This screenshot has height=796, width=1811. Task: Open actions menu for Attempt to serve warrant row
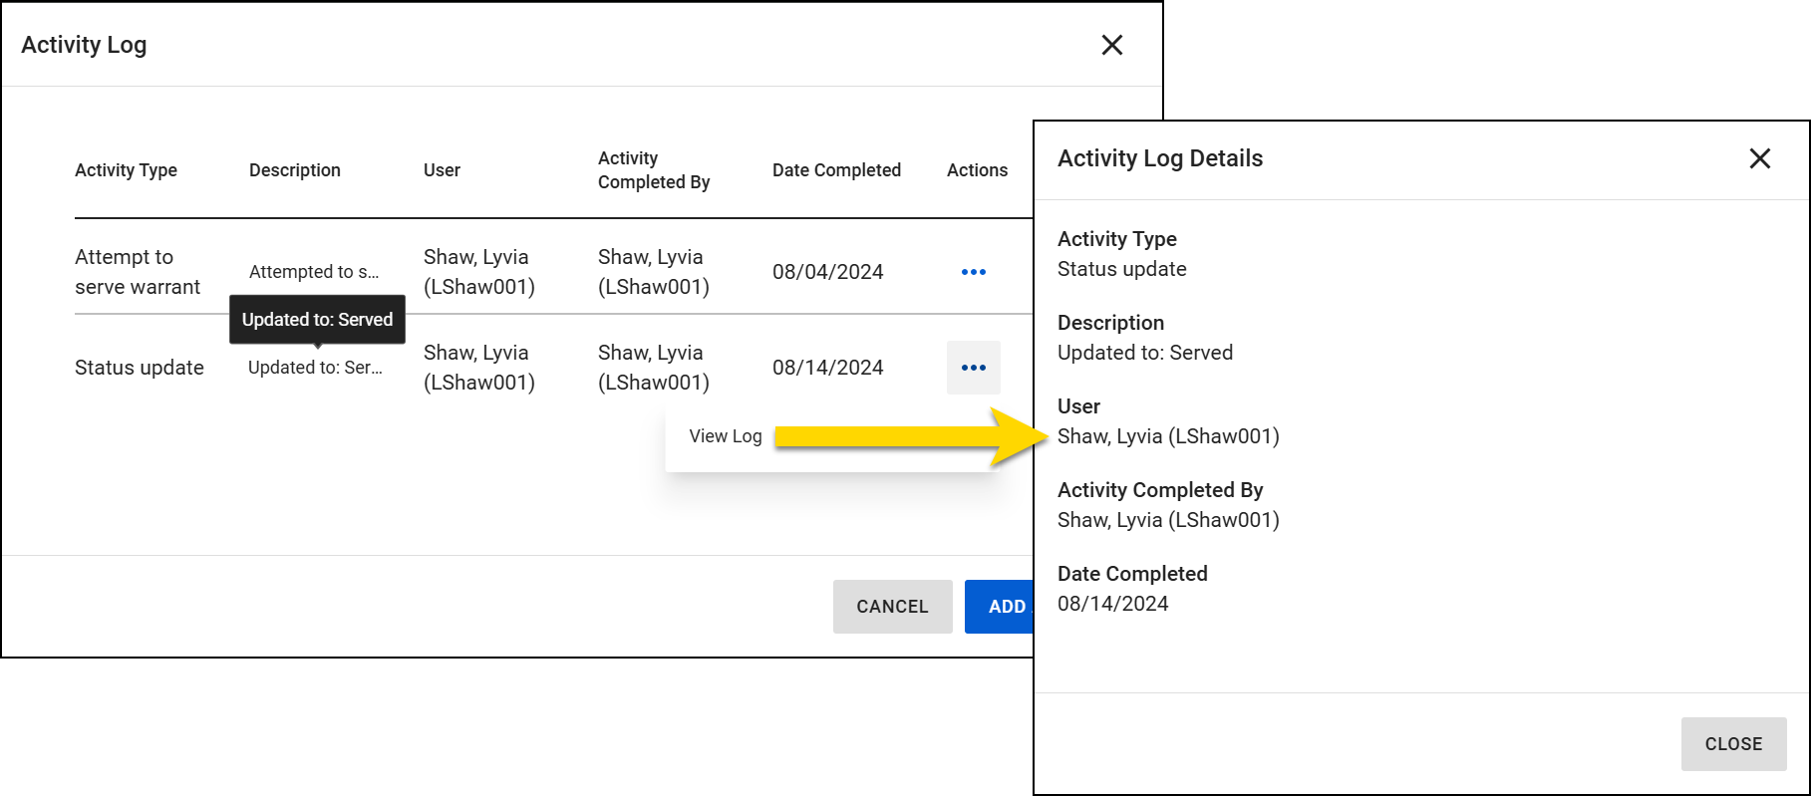(x=973, y=272)
